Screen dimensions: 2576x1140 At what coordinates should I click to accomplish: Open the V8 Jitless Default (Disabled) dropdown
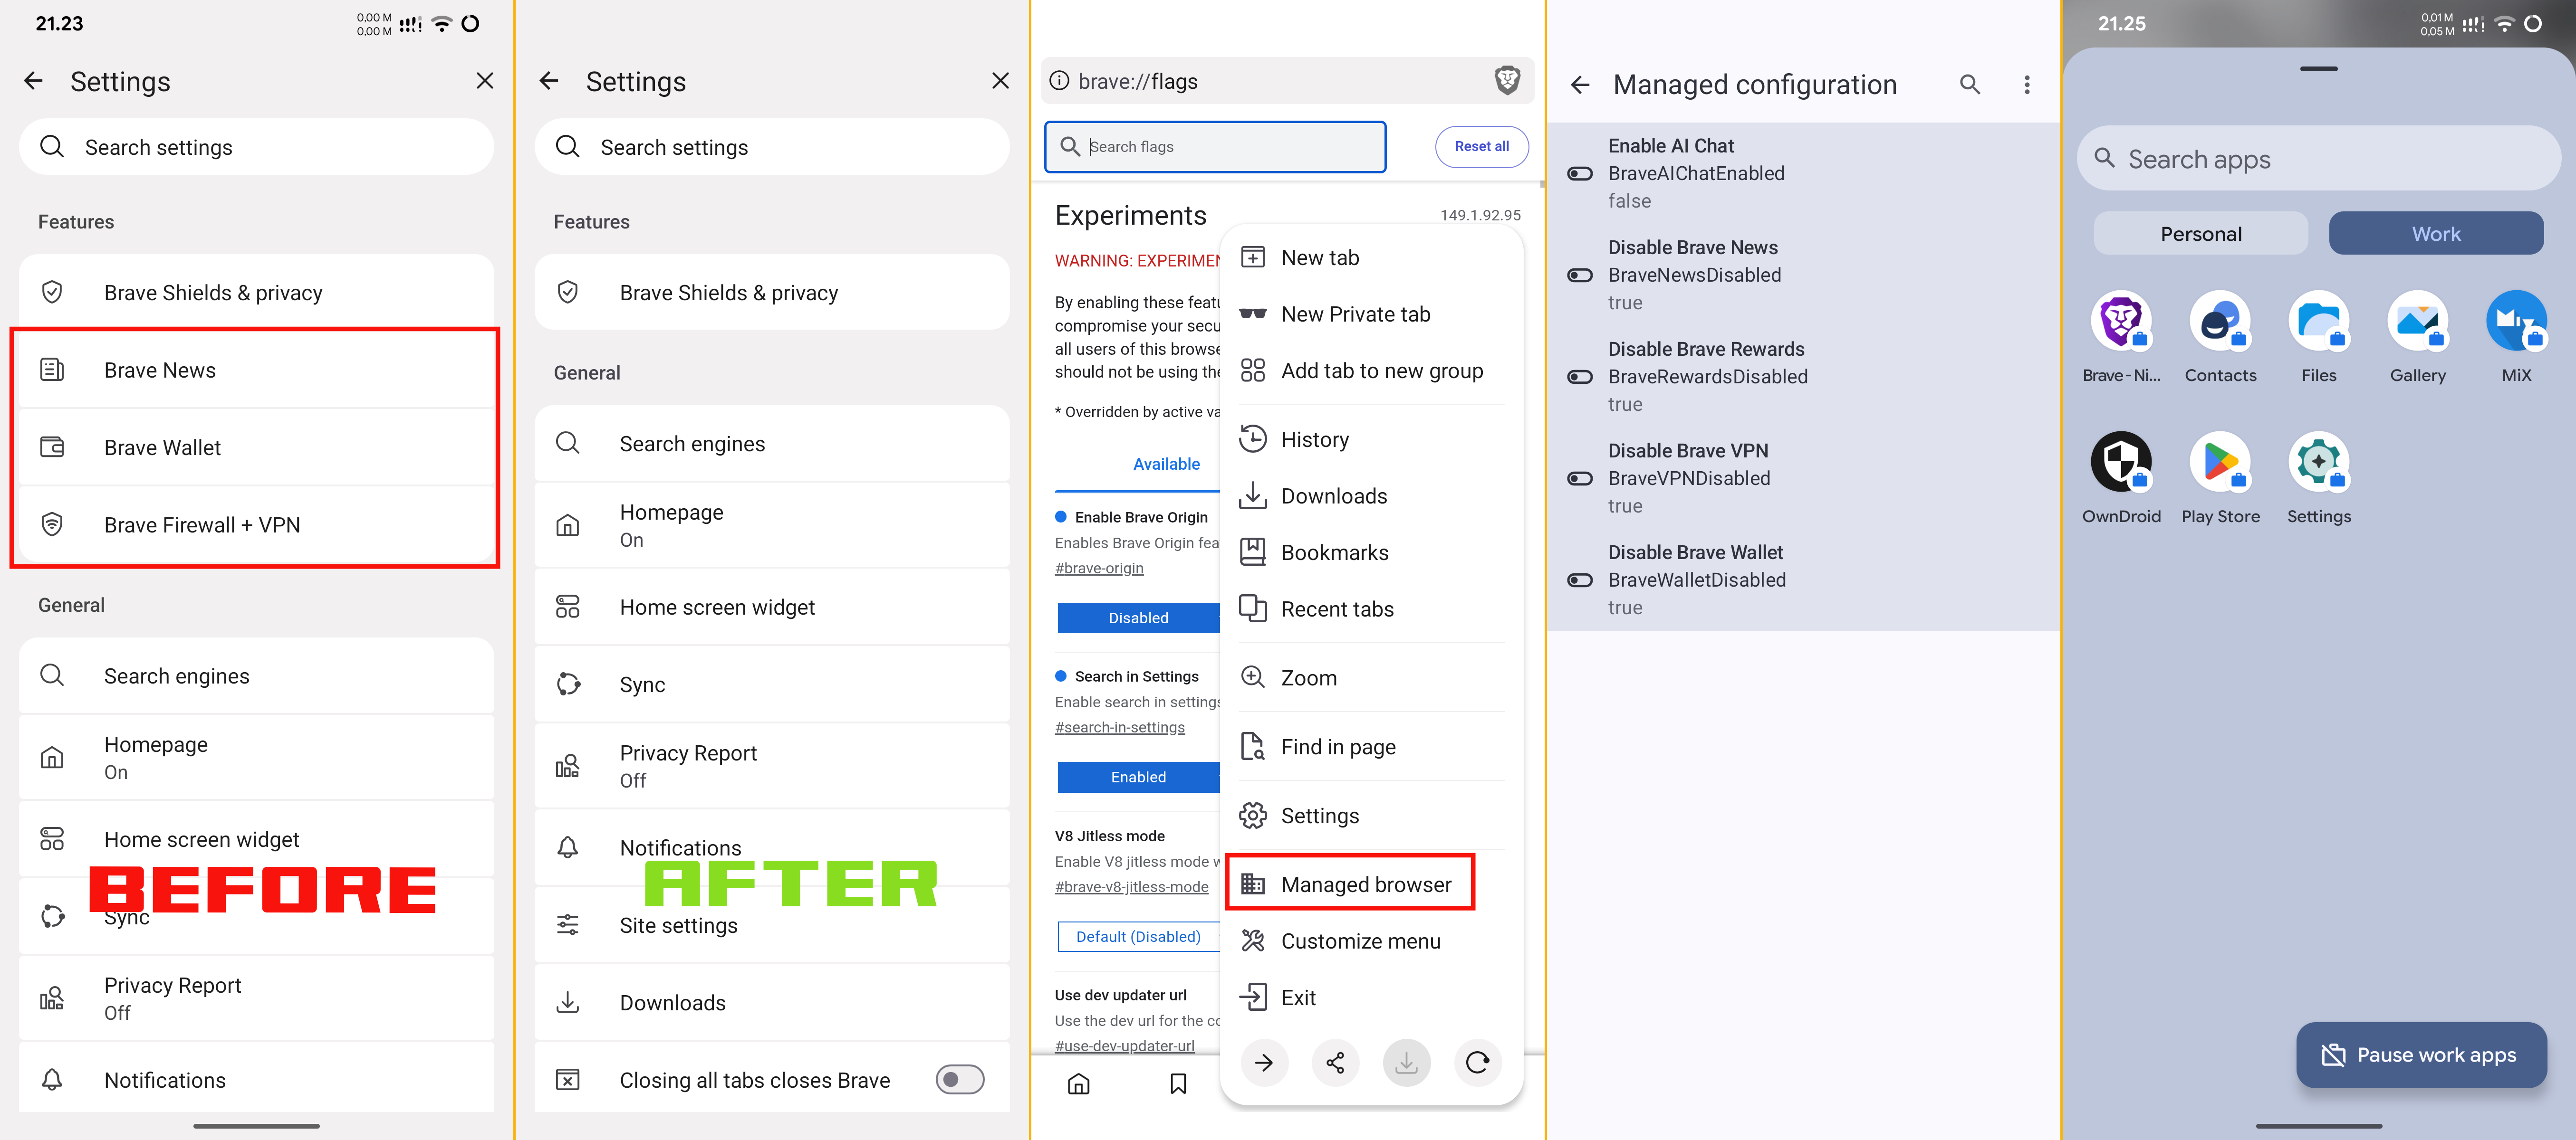click(1138, 936)
